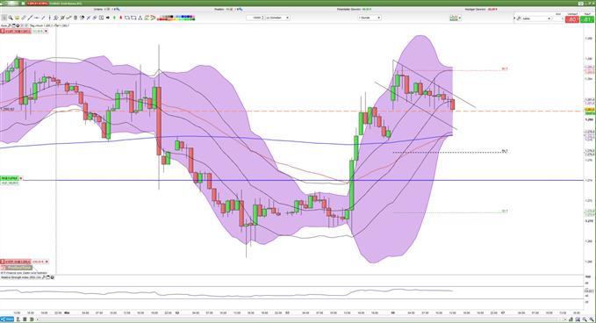Click the green Kauf buy button
596x323 pixels.
587,19
